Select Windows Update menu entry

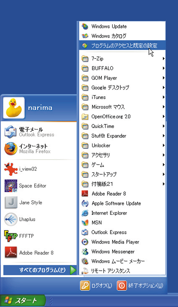pyautogui.click(x=122, y=26)
